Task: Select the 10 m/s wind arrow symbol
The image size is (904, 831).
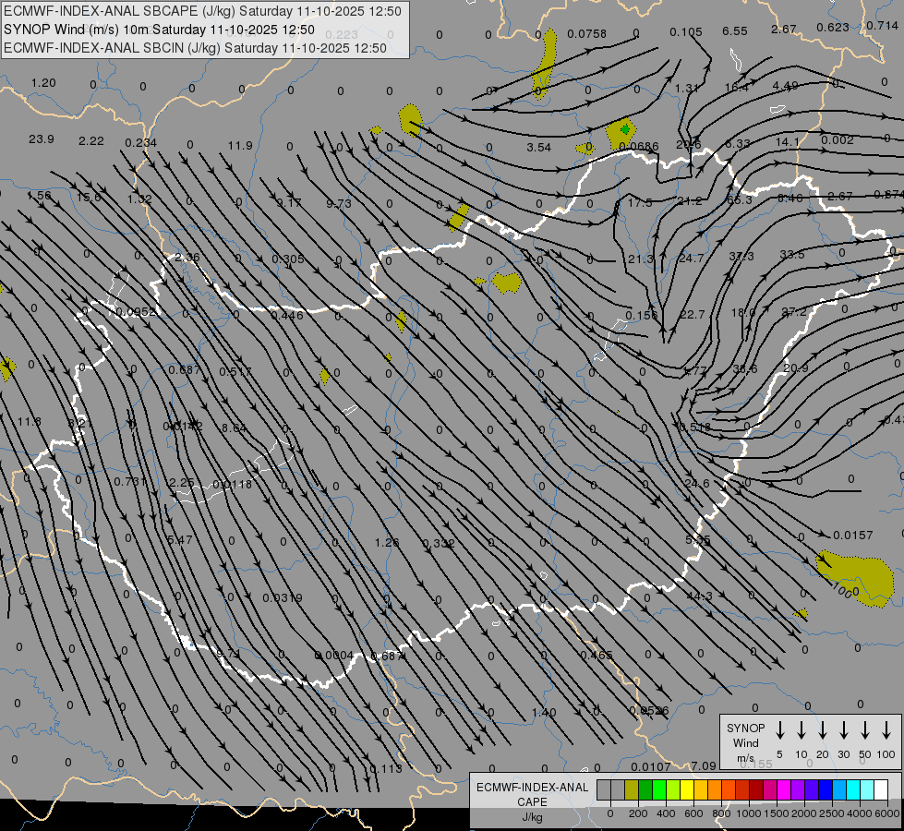Action: pyautogui.click(x=802, y=730)
